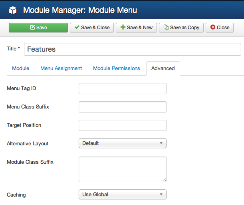Open the Alternative Layout dropdown
The height and width of the screenshot is (205, 244).
[123, 143]
